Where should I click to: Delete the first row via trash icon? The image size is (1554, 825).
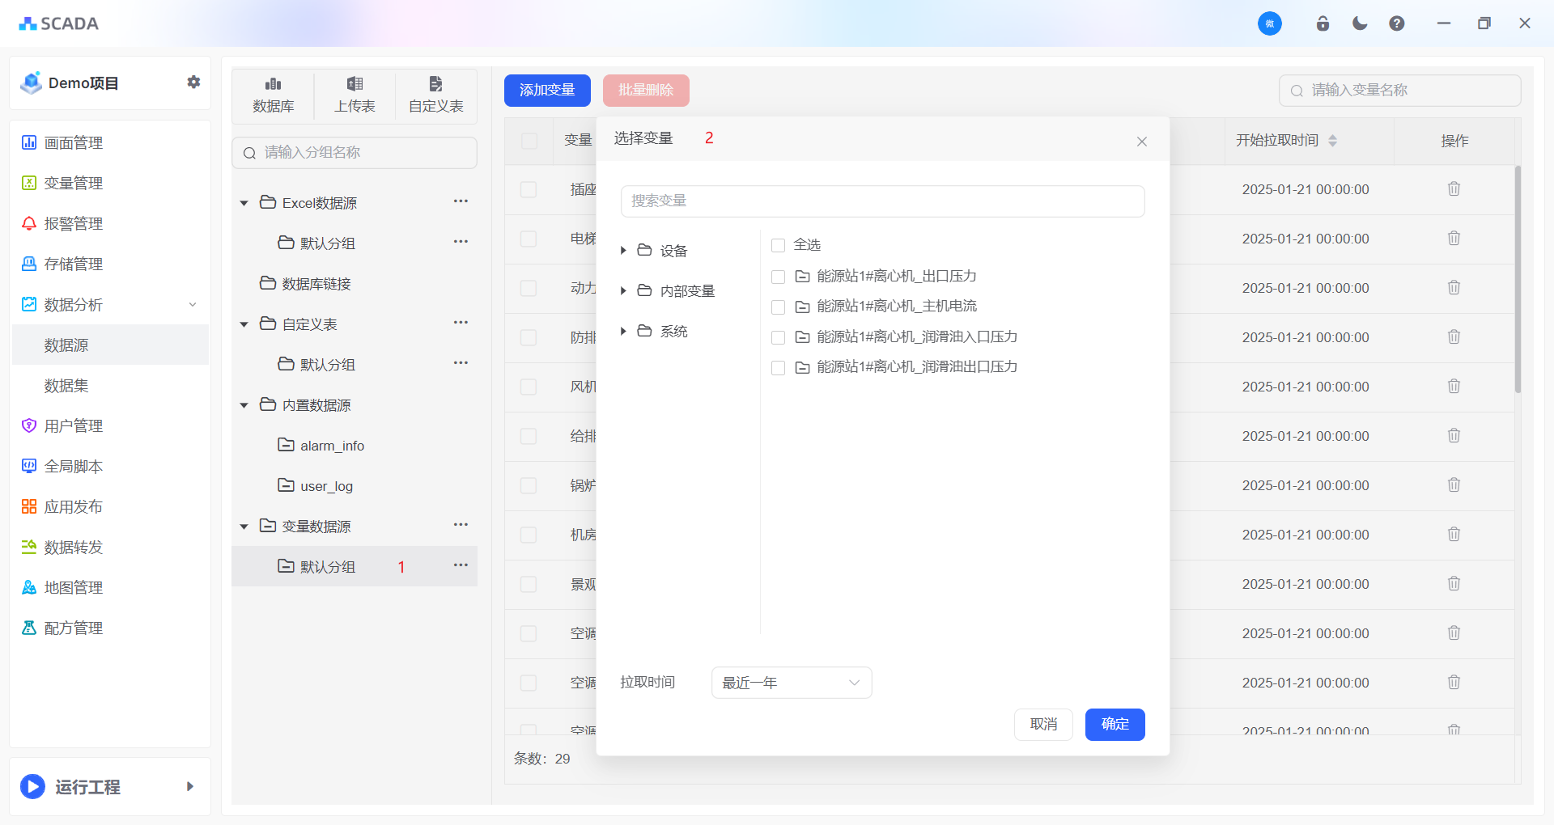pyautogui.click(x=1454, y=189)
